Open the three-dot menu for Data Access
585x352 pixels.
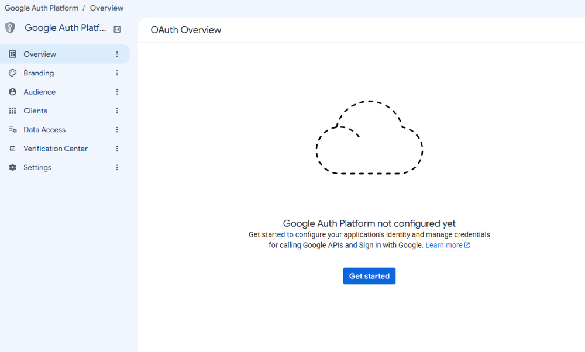click(x=117, y=130)
